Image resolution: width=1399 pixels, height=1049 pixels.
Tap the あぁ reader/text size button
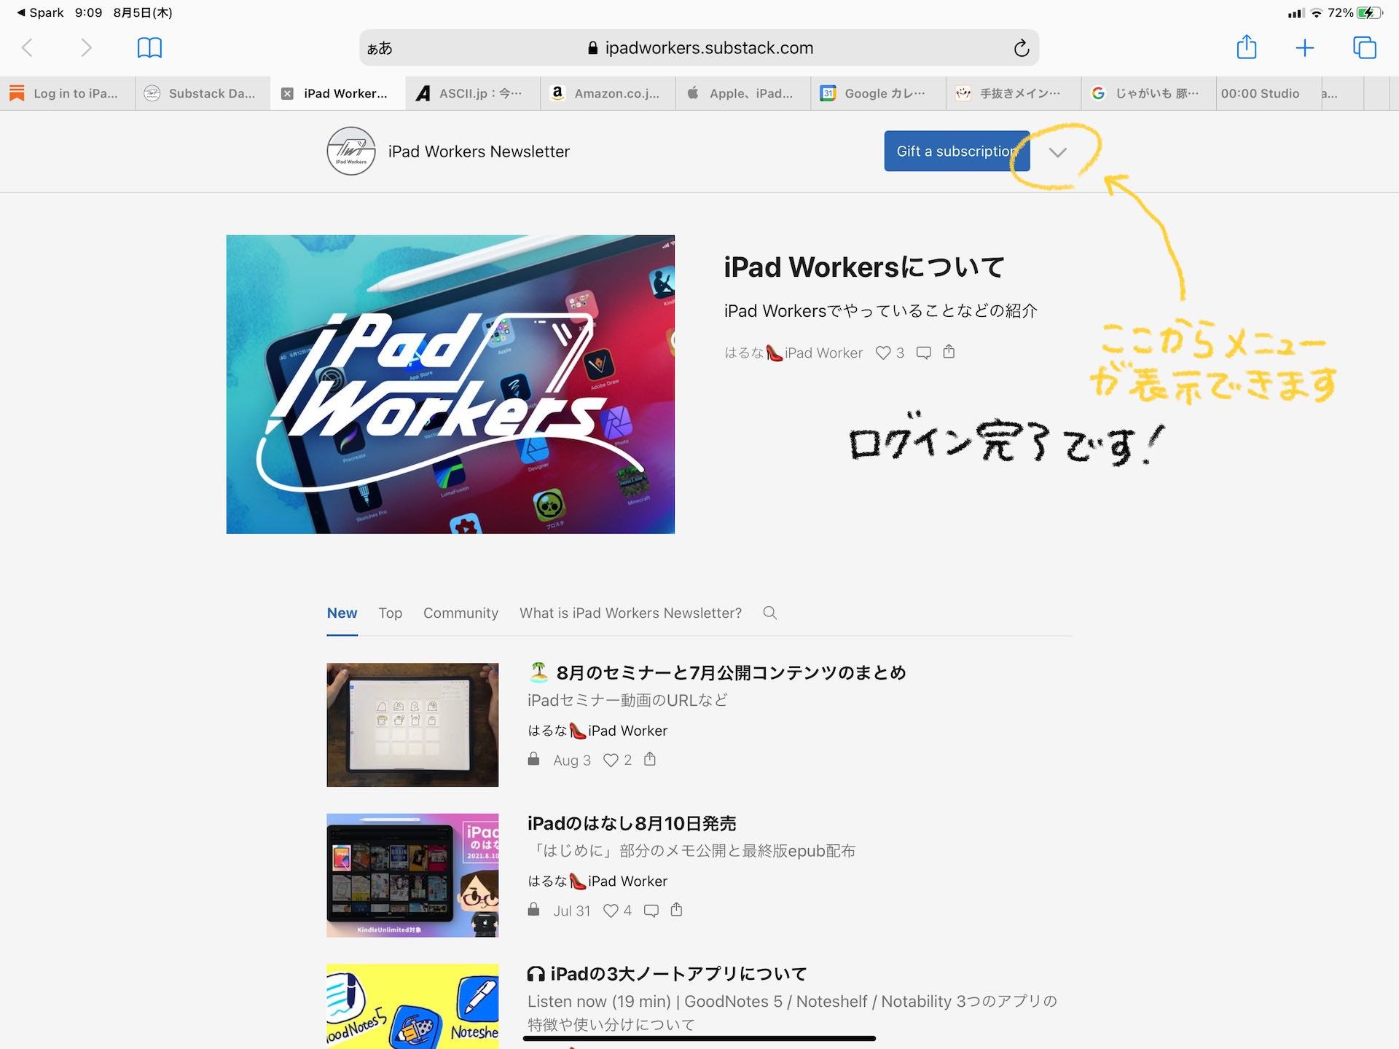click(x=380, y=48)
